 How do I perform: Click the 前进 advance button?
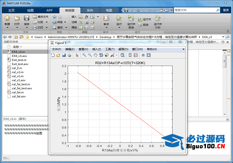pos(143,25)
